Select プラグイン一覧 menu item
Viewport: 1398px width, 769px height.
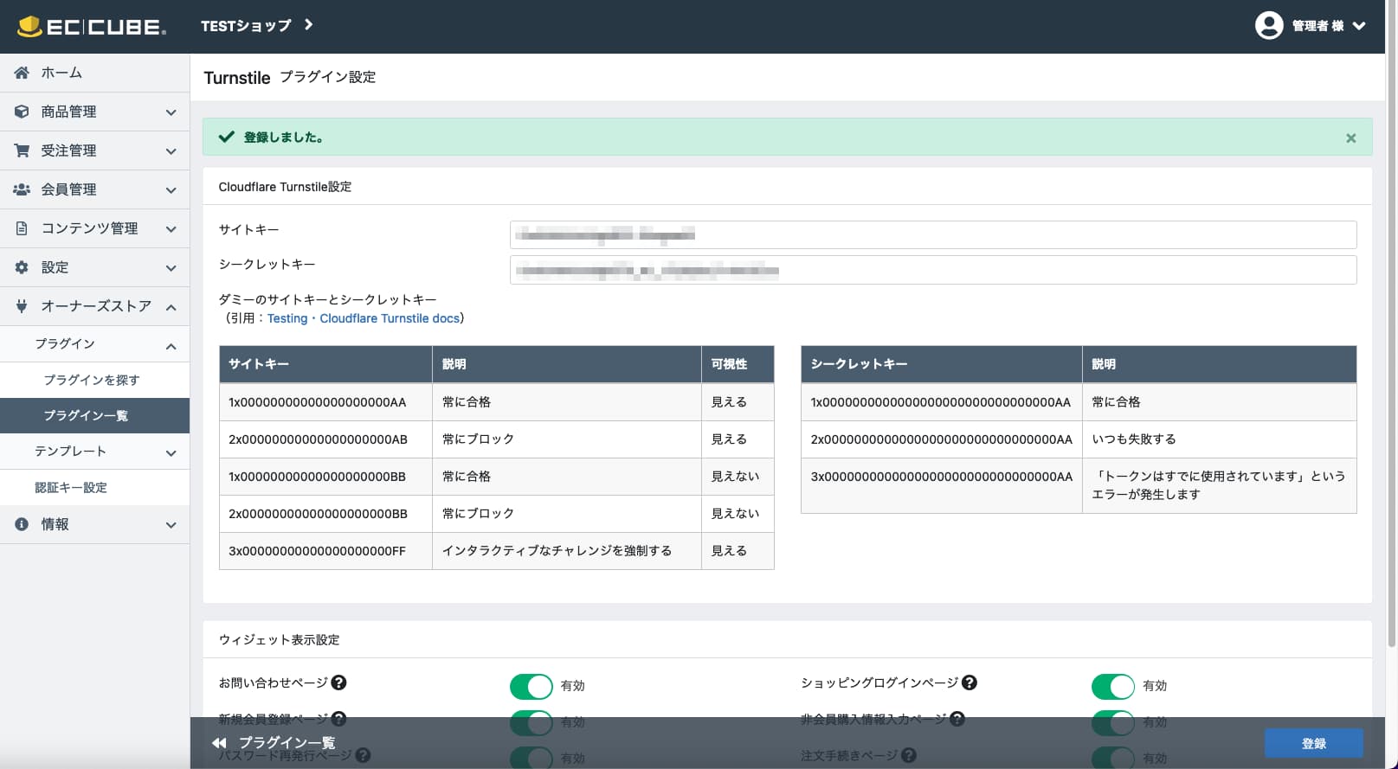pyautogui.click(x=94, y=415)
